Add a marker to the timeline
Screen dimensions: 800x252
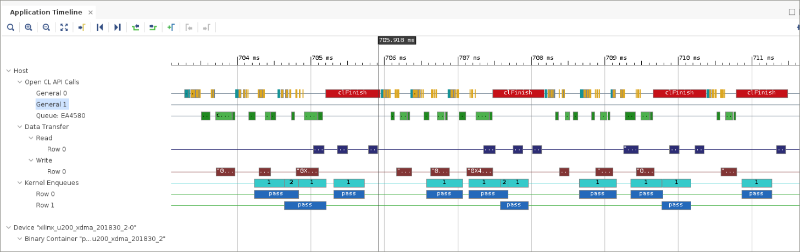pos(171,27)
